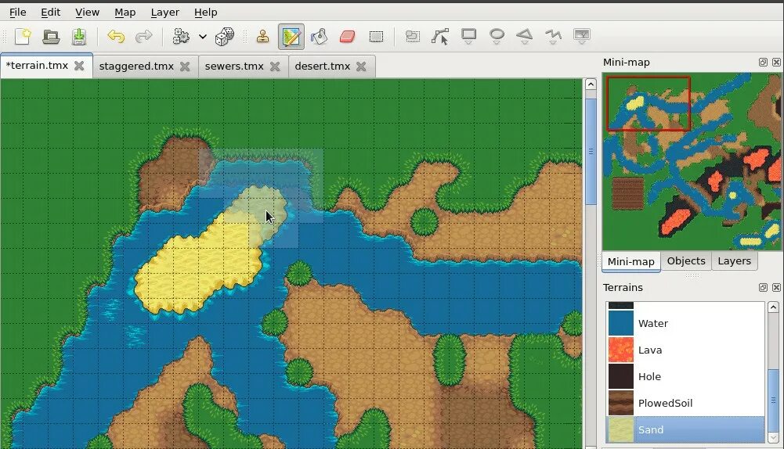Click the Execute Command gears icon

(181, 37)
